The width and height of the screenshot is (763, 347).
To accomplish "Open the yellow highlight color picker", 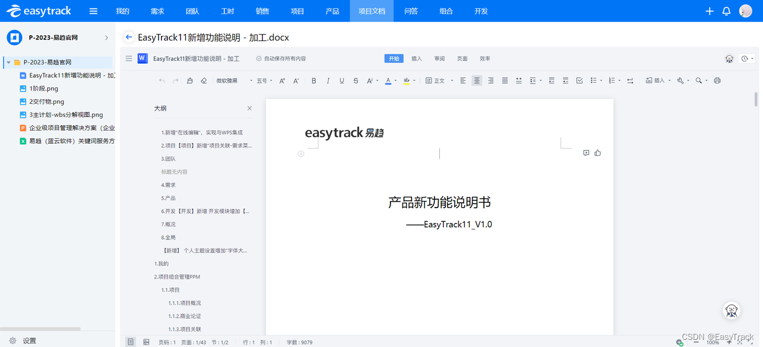I will pos(408,80).
